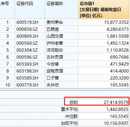The image size is (130, 127).
Task: Select stock code 002304.SZ
Action: (27, 50)
